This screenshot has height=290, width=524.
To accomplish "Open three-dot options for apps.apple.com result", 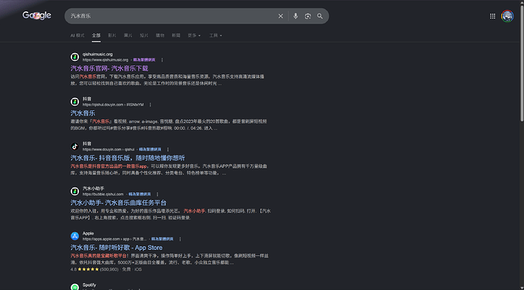I will coord(180,239).
